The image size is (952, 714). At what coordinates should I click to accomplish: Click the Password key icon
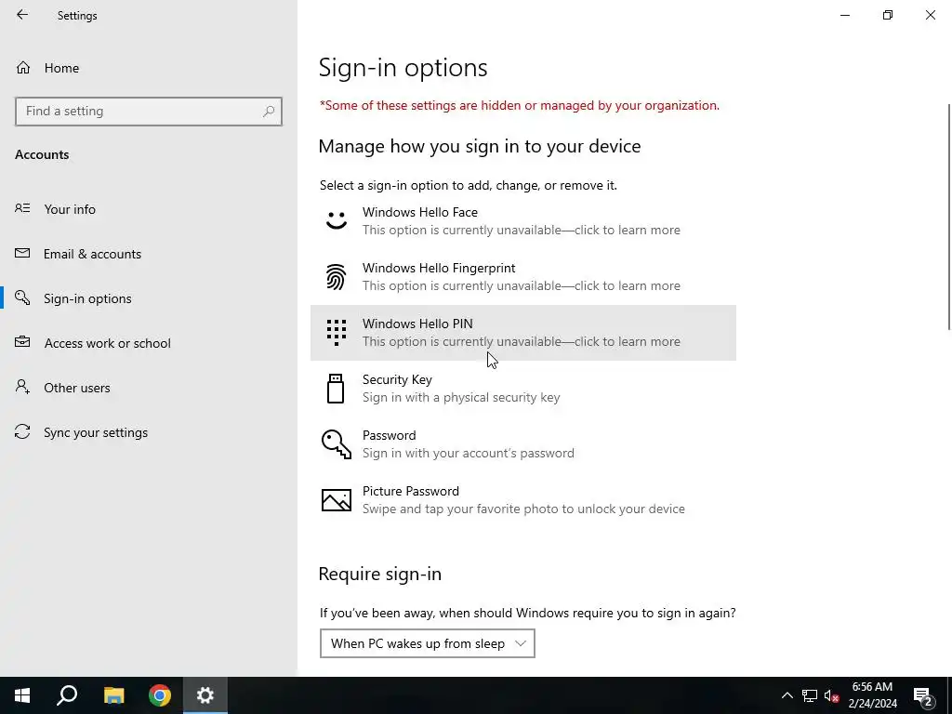[x=337, y=443]
